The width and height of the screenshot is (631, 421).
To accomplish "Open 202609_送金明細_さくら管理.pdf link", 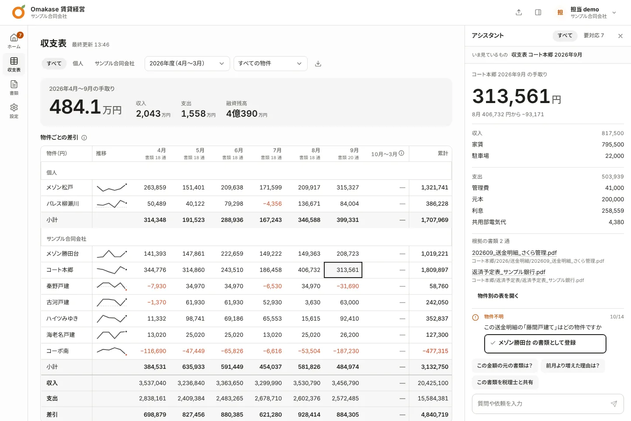I will click(x=514, y=253).
